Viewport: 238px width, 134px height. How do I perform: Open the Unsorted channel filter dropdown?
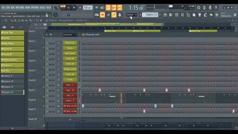point(70,35)
